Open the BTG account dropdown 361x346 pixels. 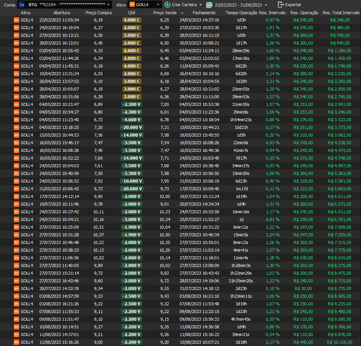pos(109,5)
